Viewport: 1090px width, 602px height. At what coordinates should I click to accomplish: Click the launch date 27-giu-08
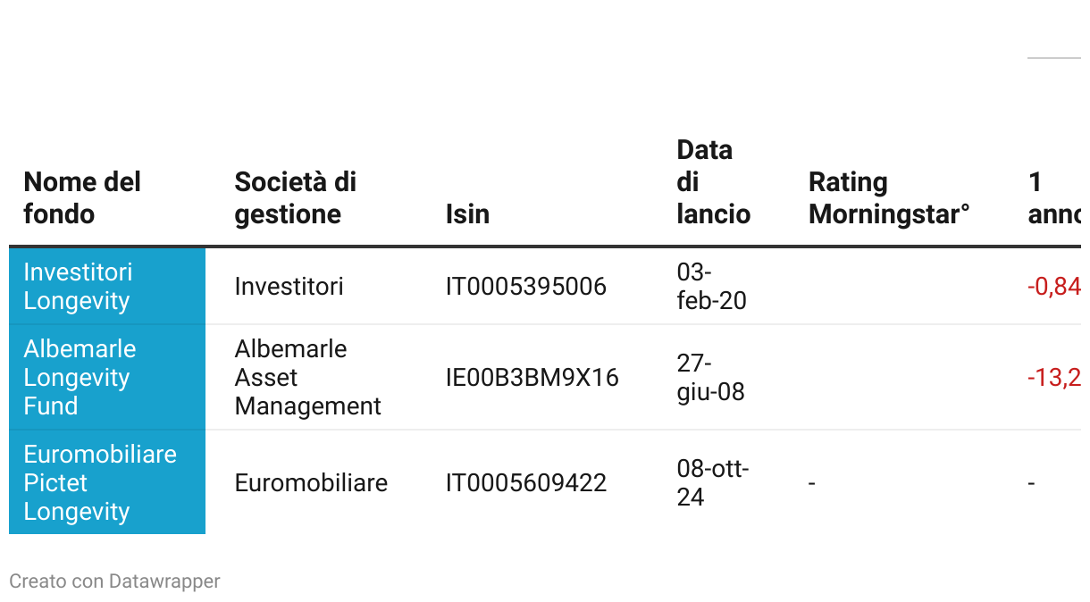click(x=710, y=377)
